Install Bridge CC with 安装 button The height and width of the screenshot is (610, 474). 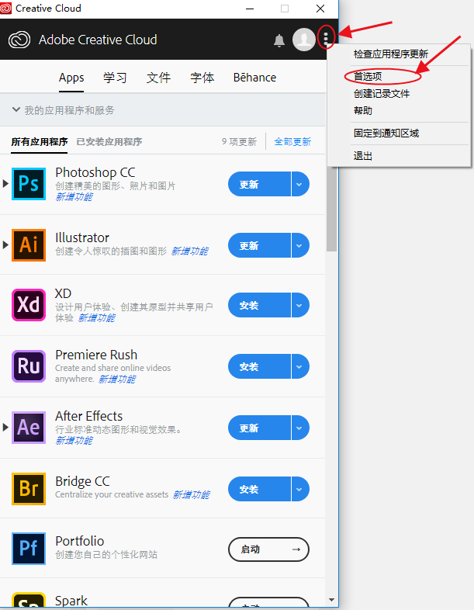tap(259, 489)
